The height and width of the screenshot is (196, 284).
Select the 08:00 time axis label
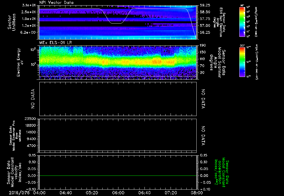tap(197, 193)
